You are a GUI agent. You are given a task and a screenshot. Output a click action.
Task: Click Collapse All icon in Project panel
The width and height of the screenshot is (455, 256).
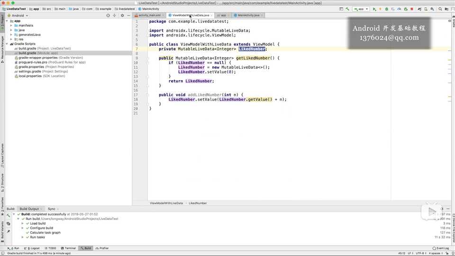coord(114,15)
